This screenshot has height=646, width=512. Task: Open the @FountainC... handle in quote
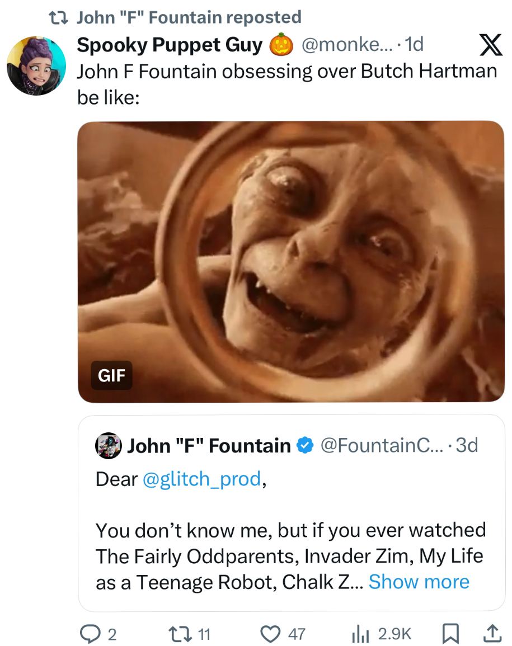[383, 445]
